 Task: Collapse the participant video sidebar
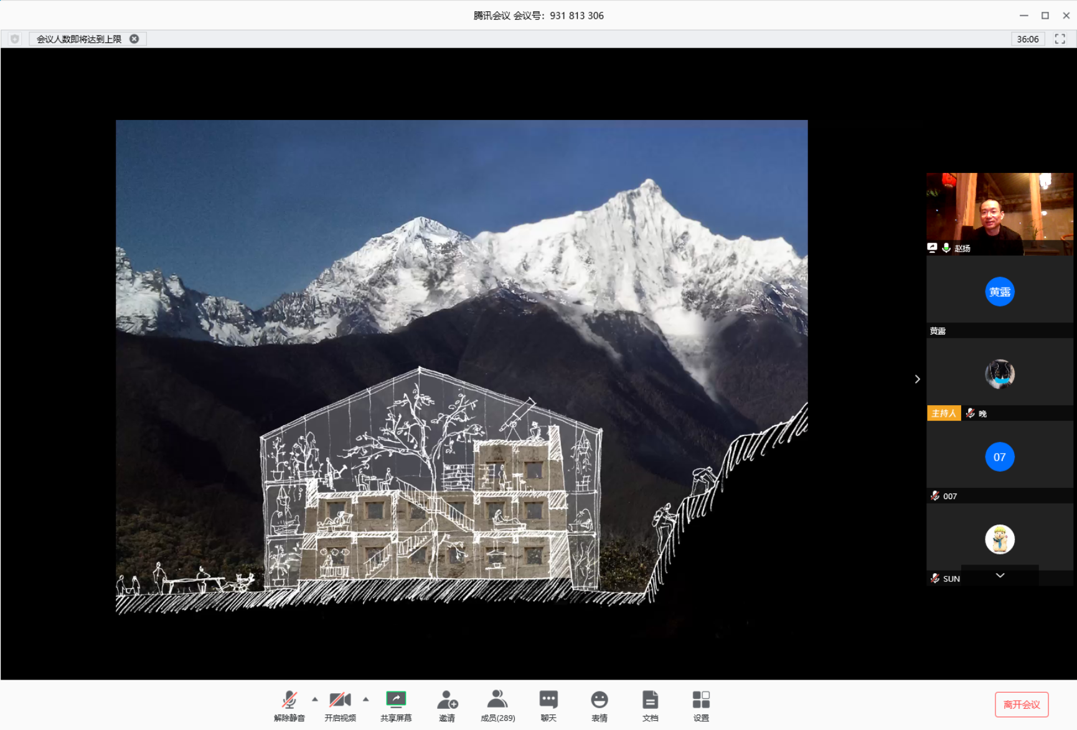[917, 379]
